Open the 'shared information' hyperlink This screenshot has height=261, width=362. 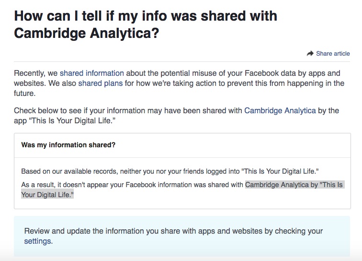tap(91, 73)
